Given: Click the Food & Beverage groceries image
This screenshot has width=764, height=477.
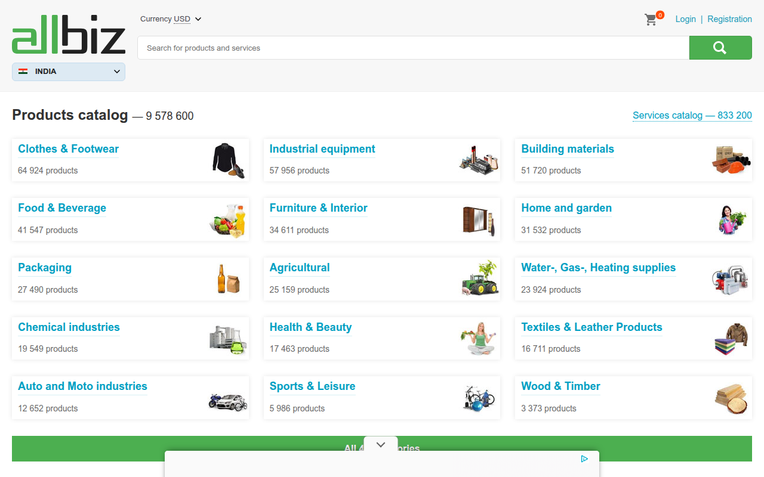Looking at the screenshot, I should pyautogui.click(x=229, y=221).
